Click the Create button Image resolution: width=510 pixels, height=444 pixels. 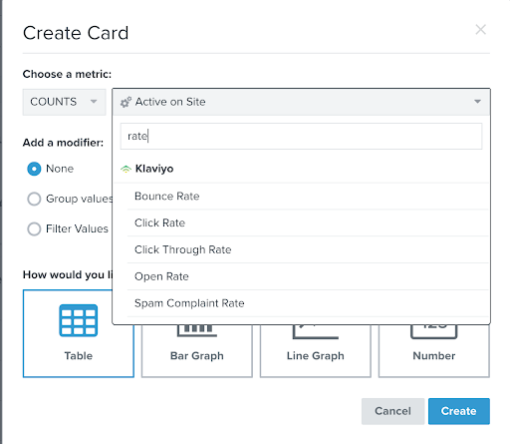coord(459,411)
